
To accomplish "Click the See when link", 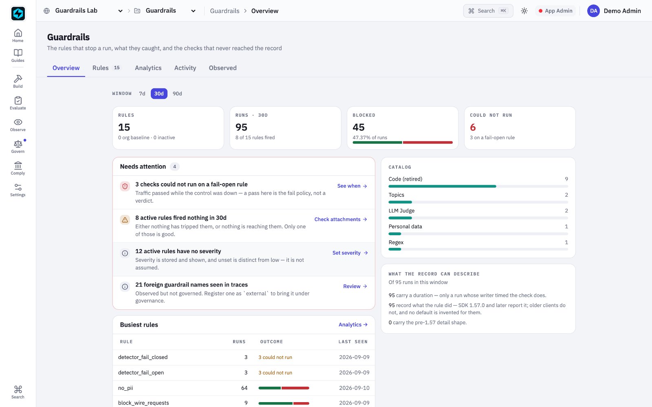I will 352,186.
